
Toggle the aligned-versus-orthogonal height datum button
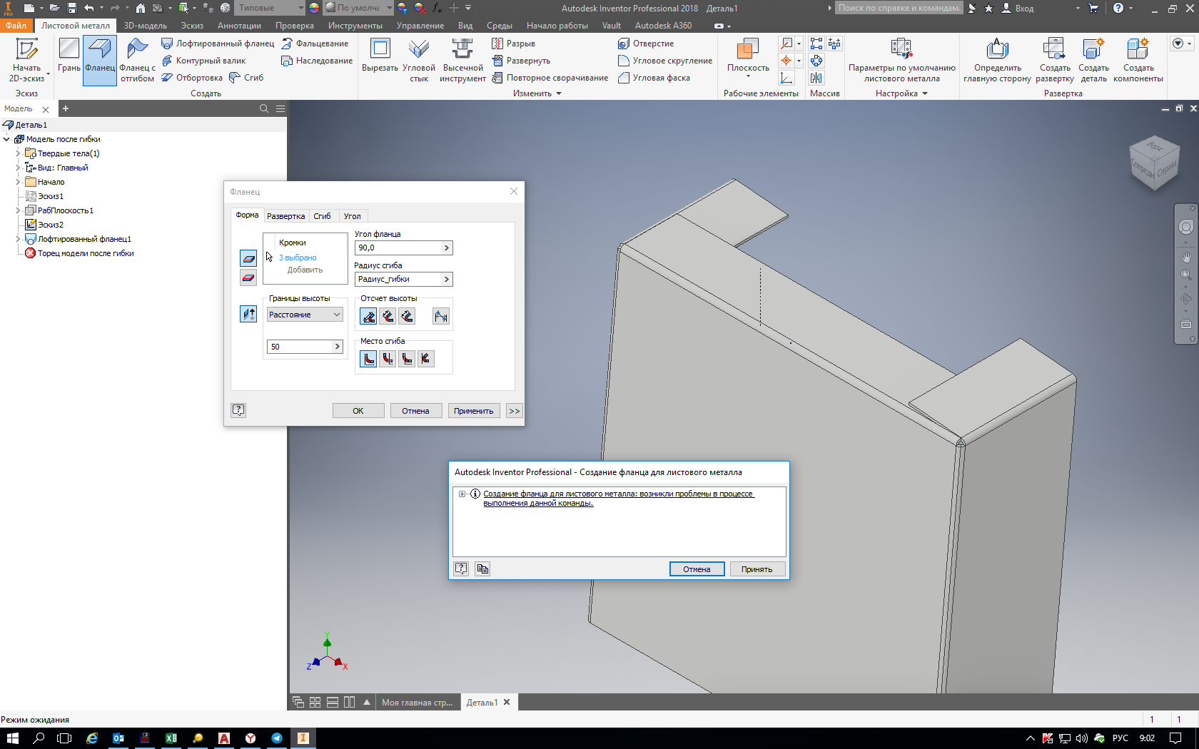[x=441, y=316]
